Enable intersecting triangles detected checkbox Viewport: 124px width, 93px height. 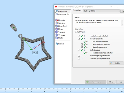79,59
